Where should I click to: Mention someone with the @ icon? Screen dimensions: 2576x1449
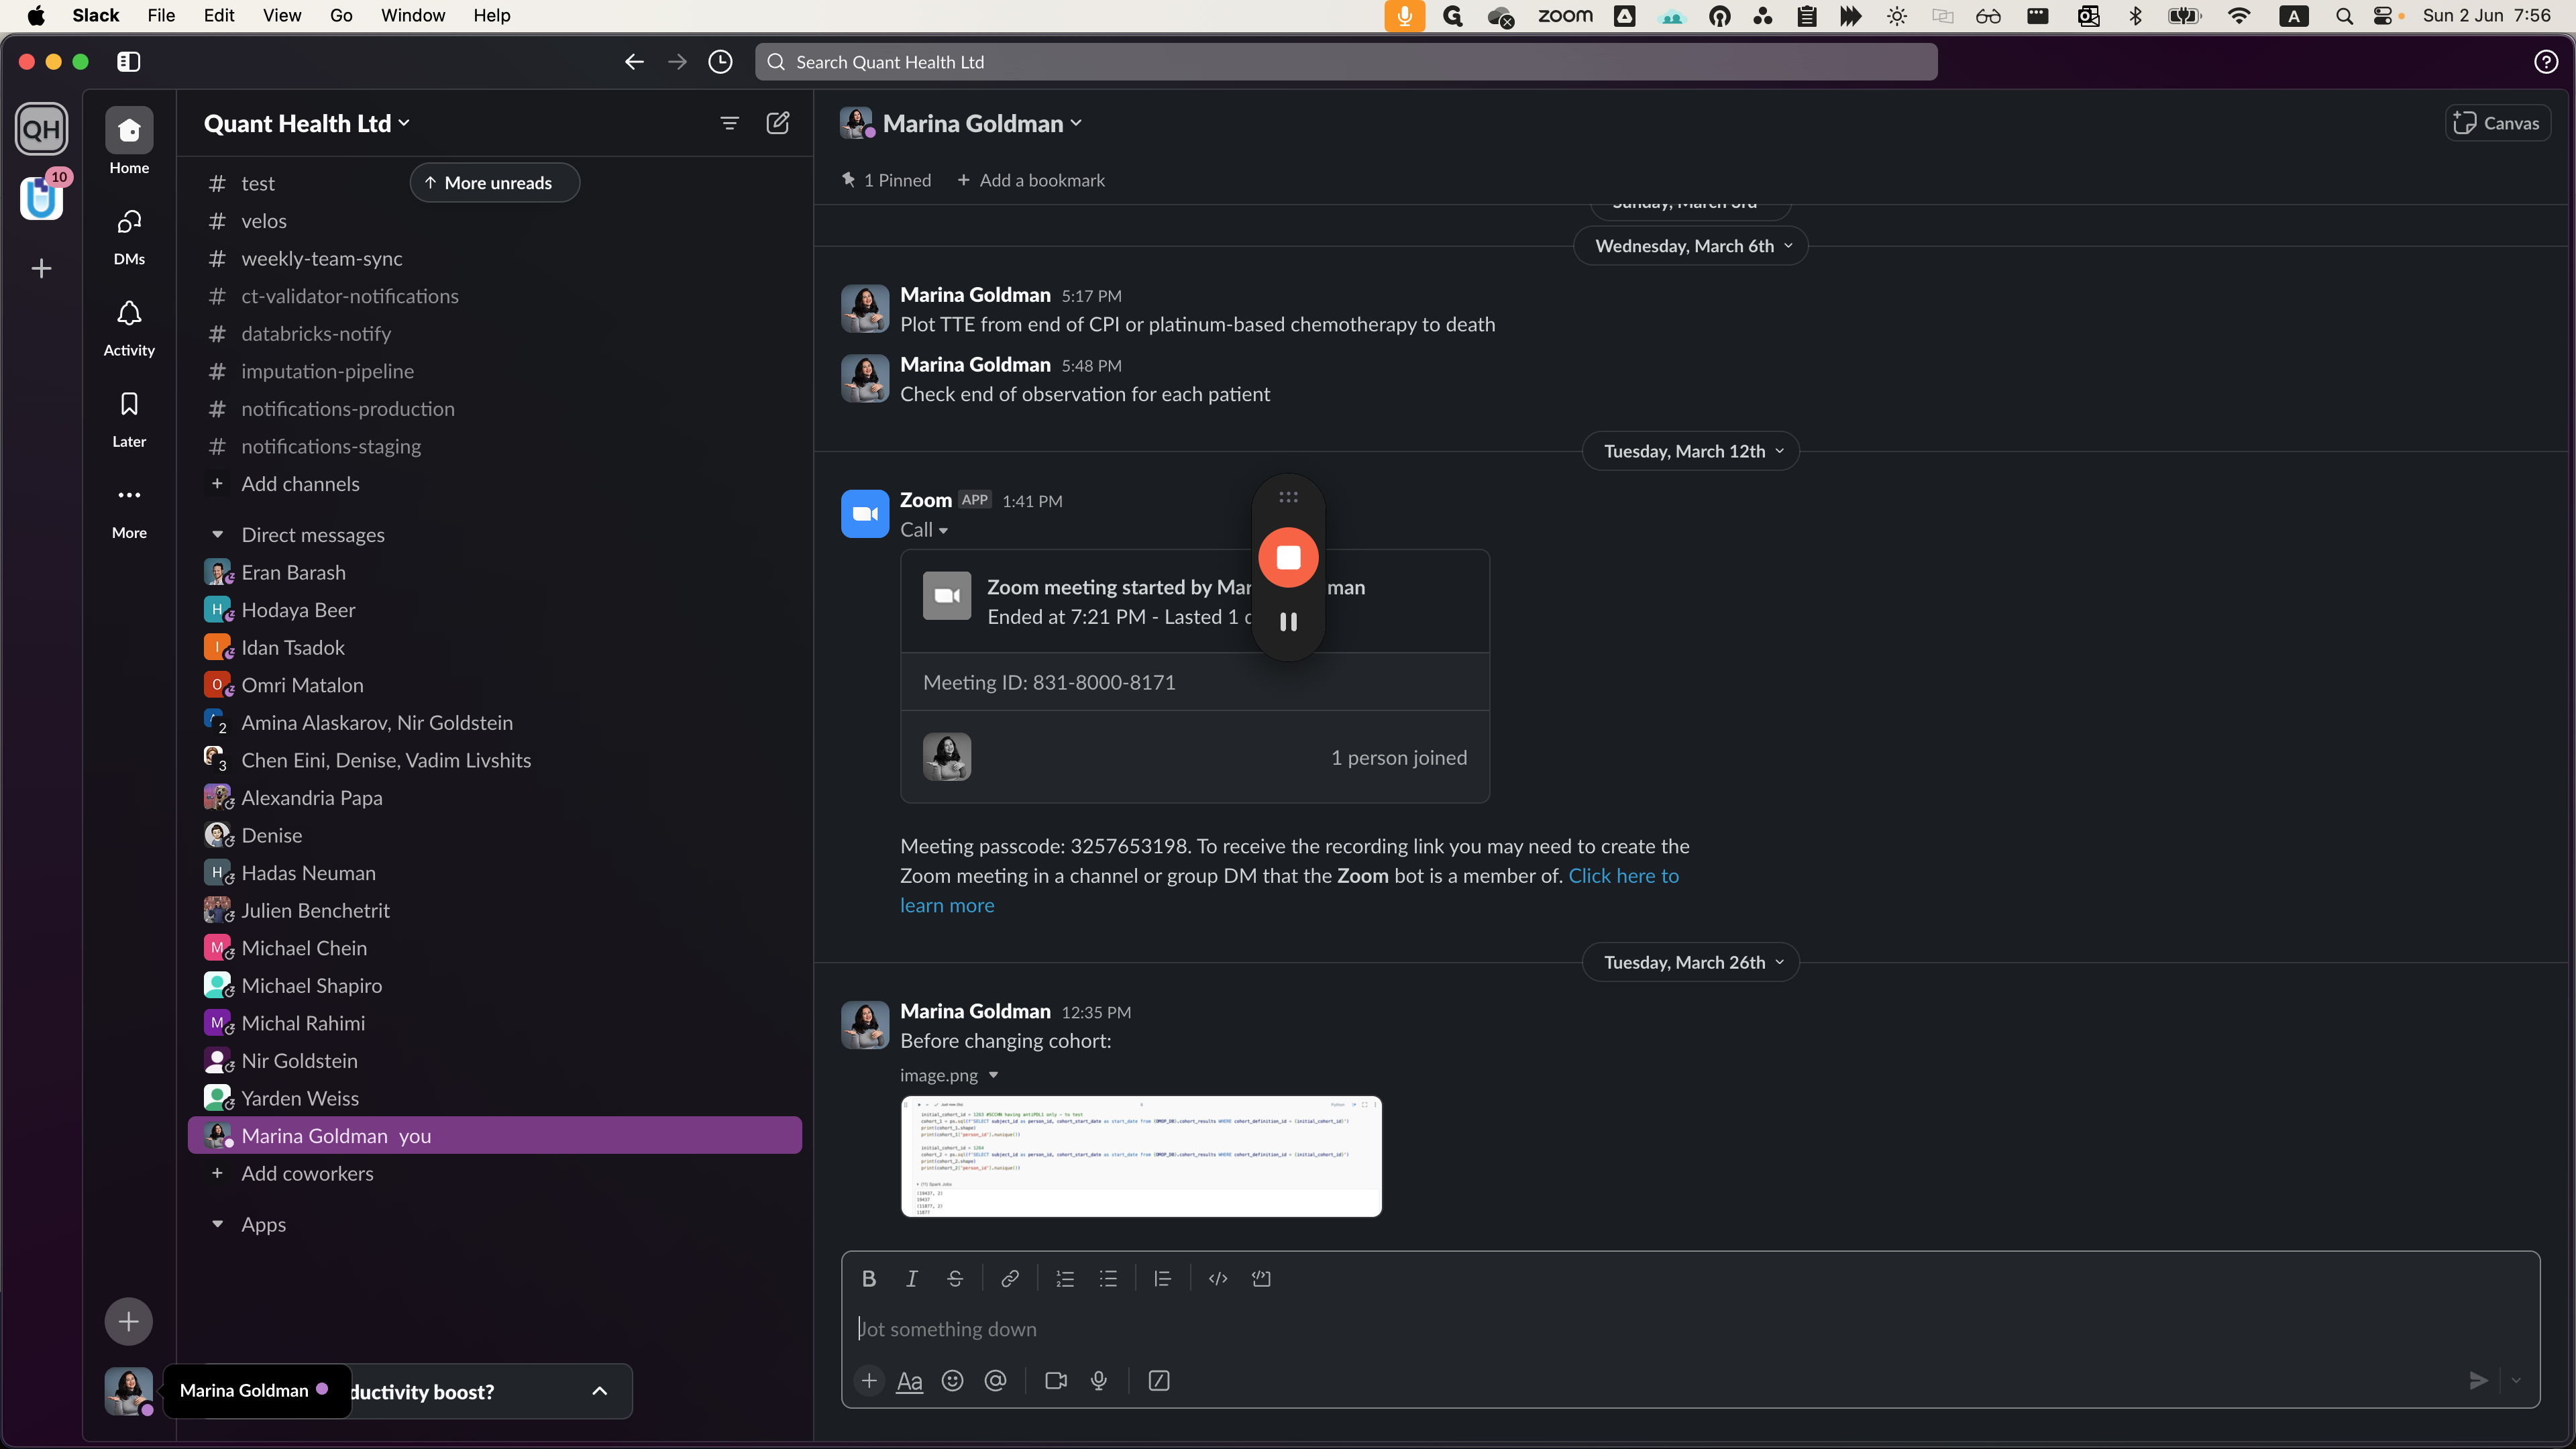pos(995,1380)
